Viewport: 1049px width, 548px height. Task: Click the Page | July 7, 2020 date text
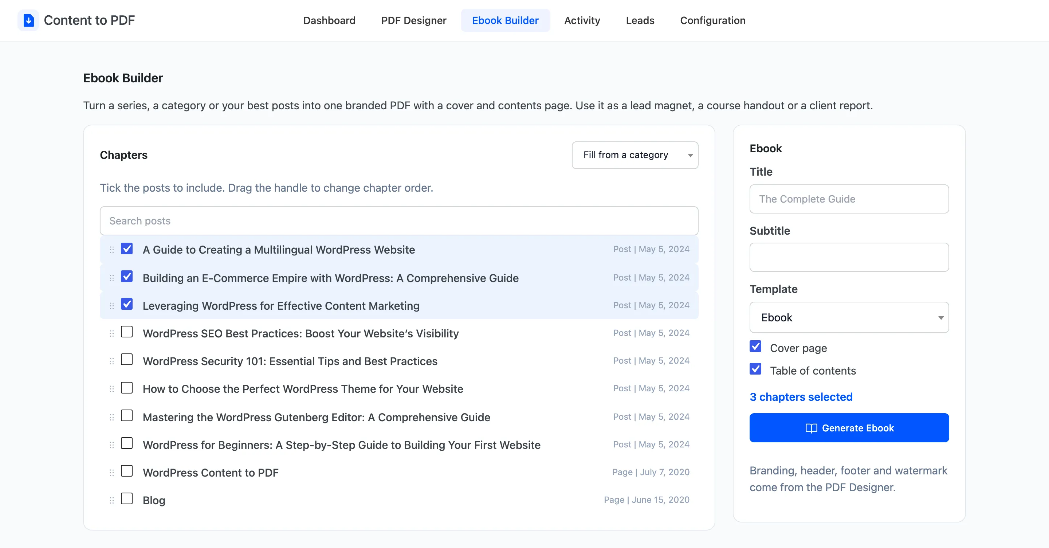(651, 472)
